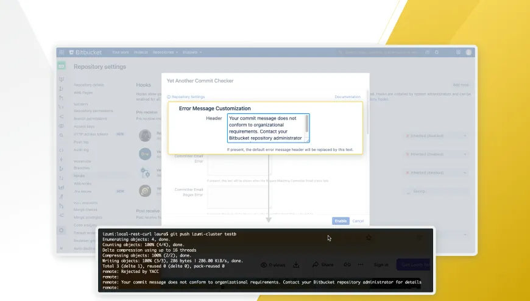Click the Cancel link in the dialog
Viewport: 530px width, 301px height.
[x=358, y=221]
